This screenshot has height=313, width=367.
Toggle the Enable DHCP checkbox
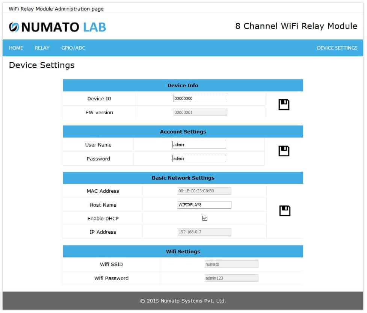point(205,218)
